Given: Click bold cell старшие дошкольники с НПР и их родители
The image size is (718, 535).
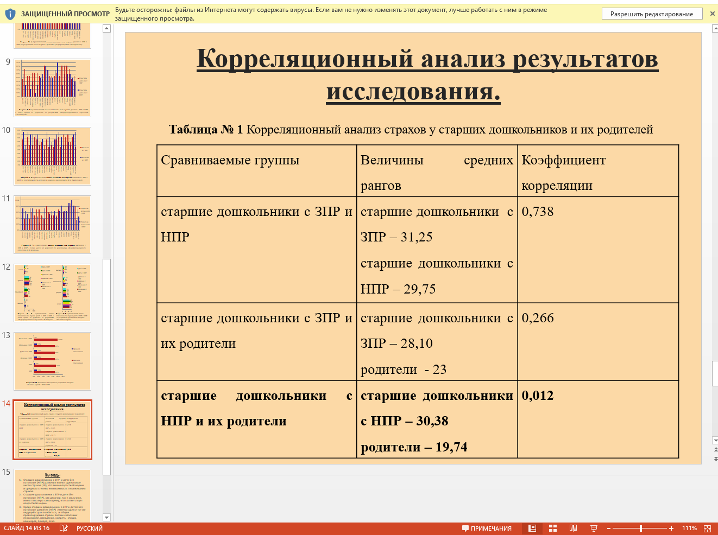Looking at the screenshot, I should [257, 419].
